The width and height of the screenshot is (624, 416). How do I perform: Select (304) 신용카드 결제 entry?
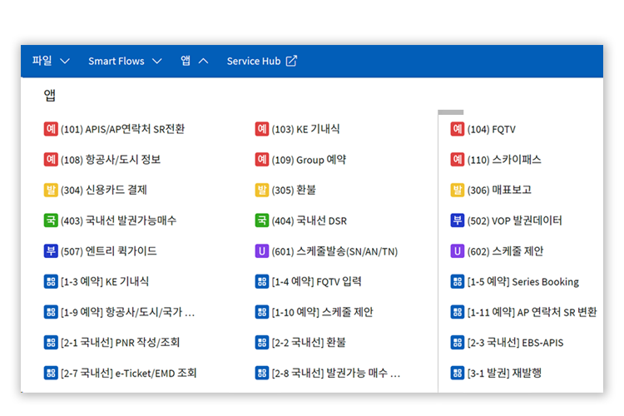(104, 190)
